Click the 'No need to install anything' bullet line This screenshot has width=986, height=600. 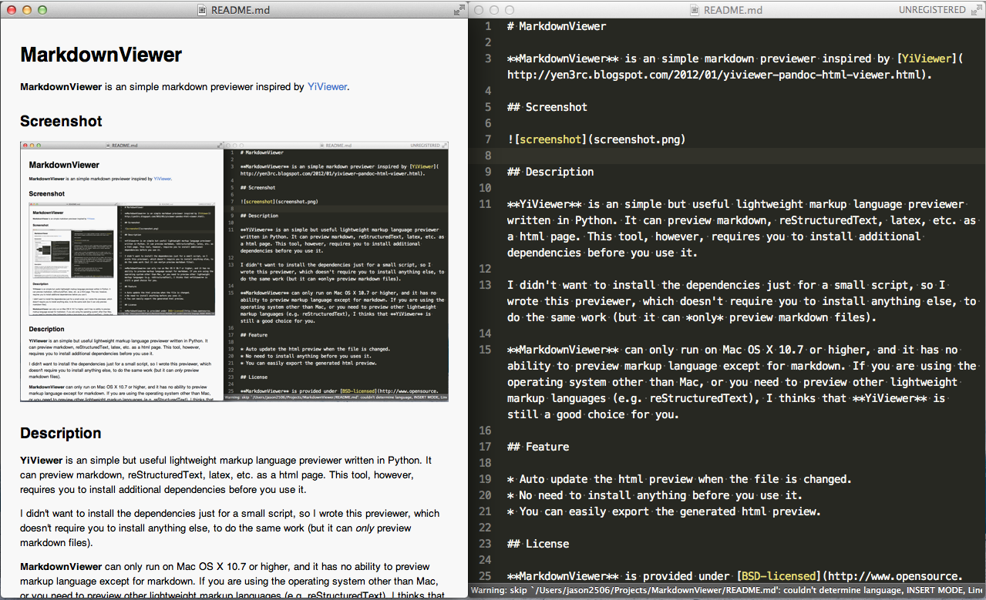point(655,495)
